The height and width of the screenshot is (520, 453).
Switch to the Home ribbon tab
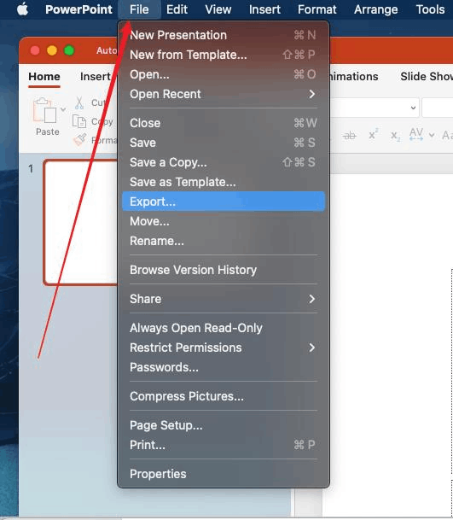(x=44, y=77)
